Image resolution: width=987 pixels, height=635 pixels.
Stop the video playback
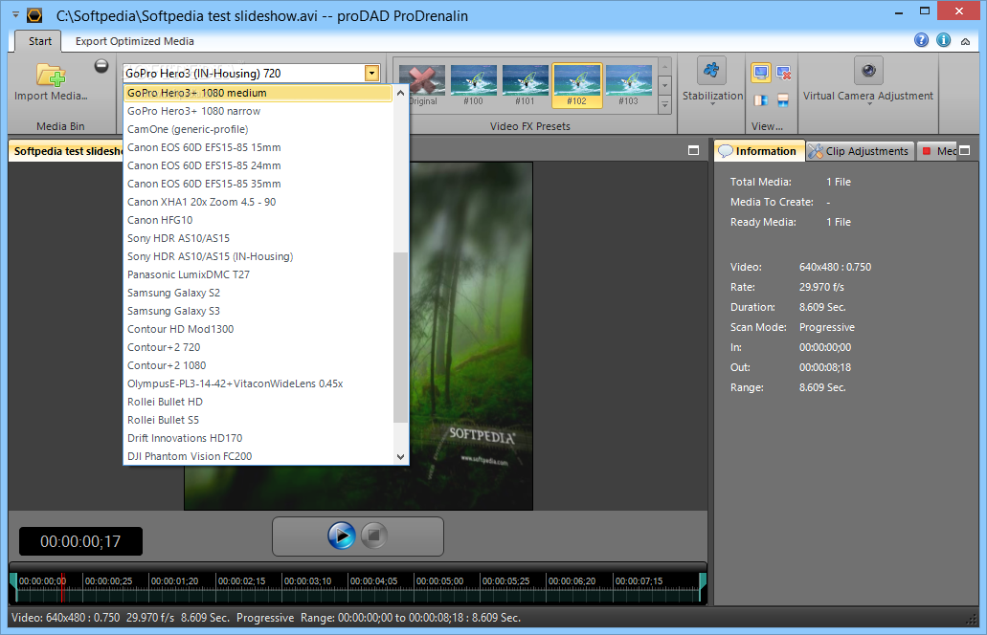pyautogui.click(x=374, y=536)
